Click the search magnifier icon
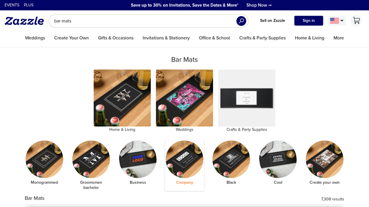Viewport: 369px width, 207px height. click(241, 21)
